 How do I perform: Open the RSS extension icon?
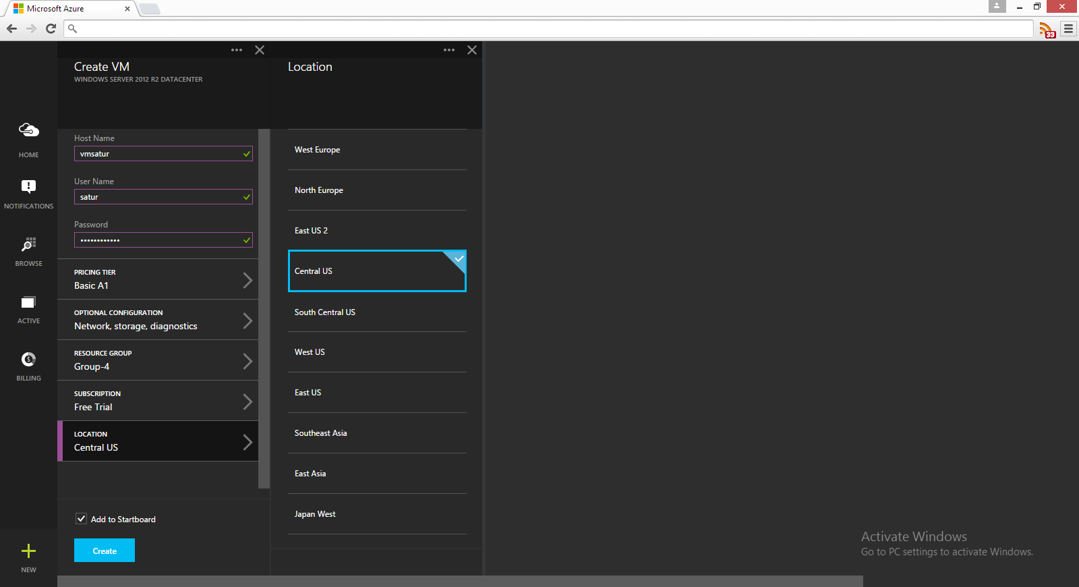click(1047, 30)
